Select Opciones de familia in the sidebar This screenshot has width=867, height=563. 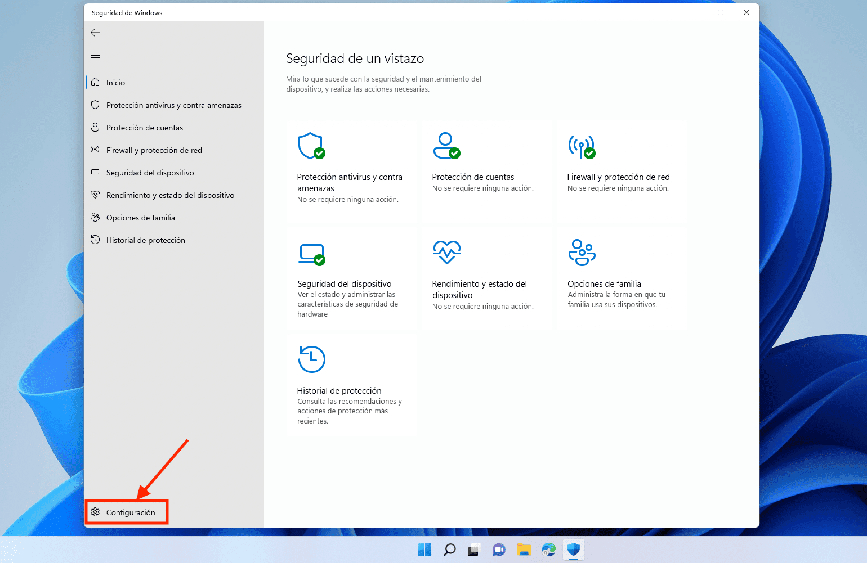click(141, 217)
